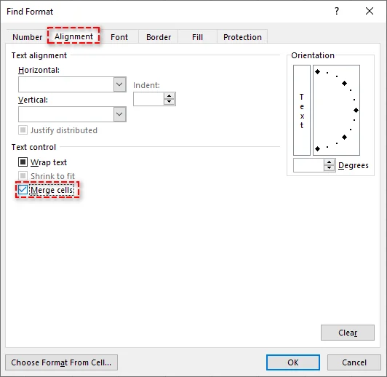
Task: Open the Fill tab
Action: tap(197, 37)
